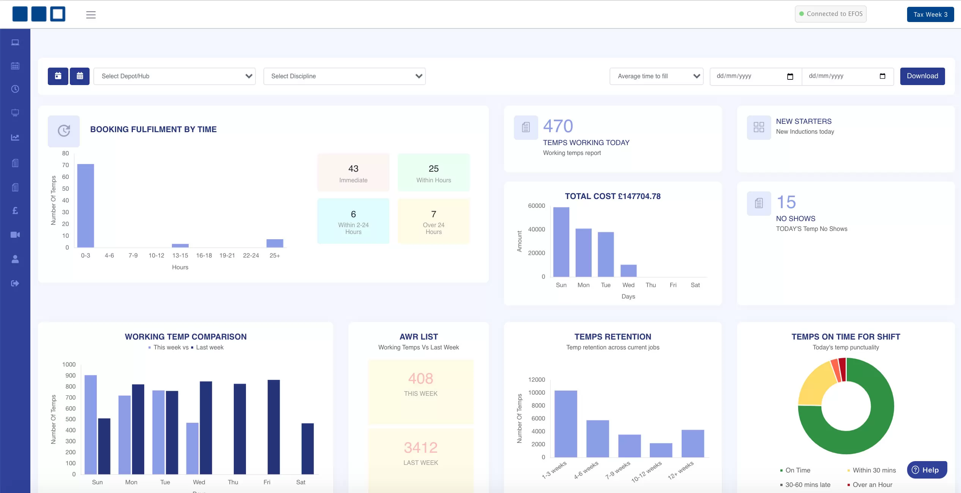Viewport: 961px width, 493px height.
Task: Open the hamburger menu beside the logo
Action: pyautogui.click(x=91, y=14)
